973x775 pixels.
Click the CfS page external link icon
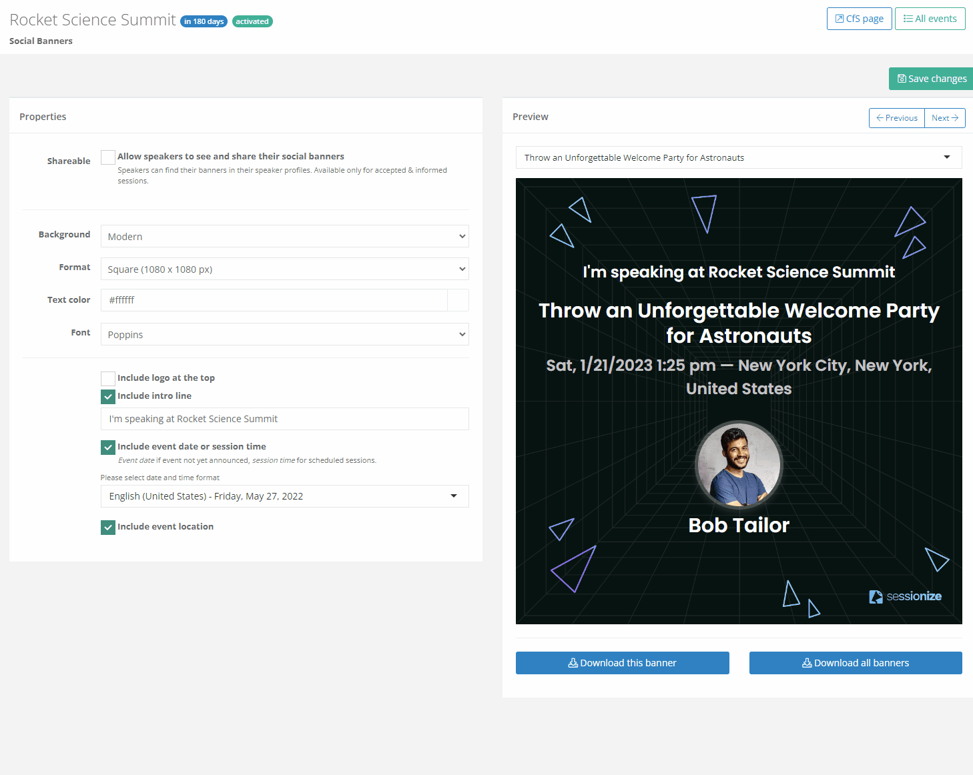coord(840,19)
